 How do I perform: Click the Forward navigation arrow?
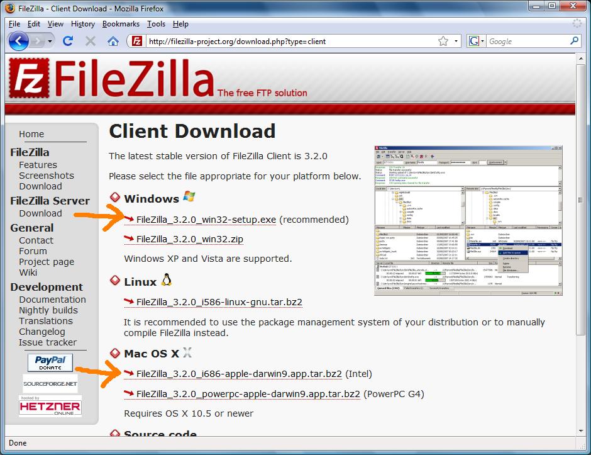coord(37,41)
